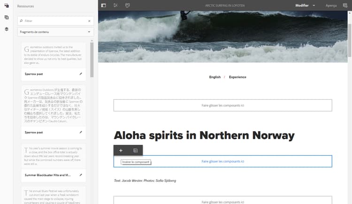Open the Content Tree layers icon
Viewport: 352px width, 204px height.
click(7, 29)
